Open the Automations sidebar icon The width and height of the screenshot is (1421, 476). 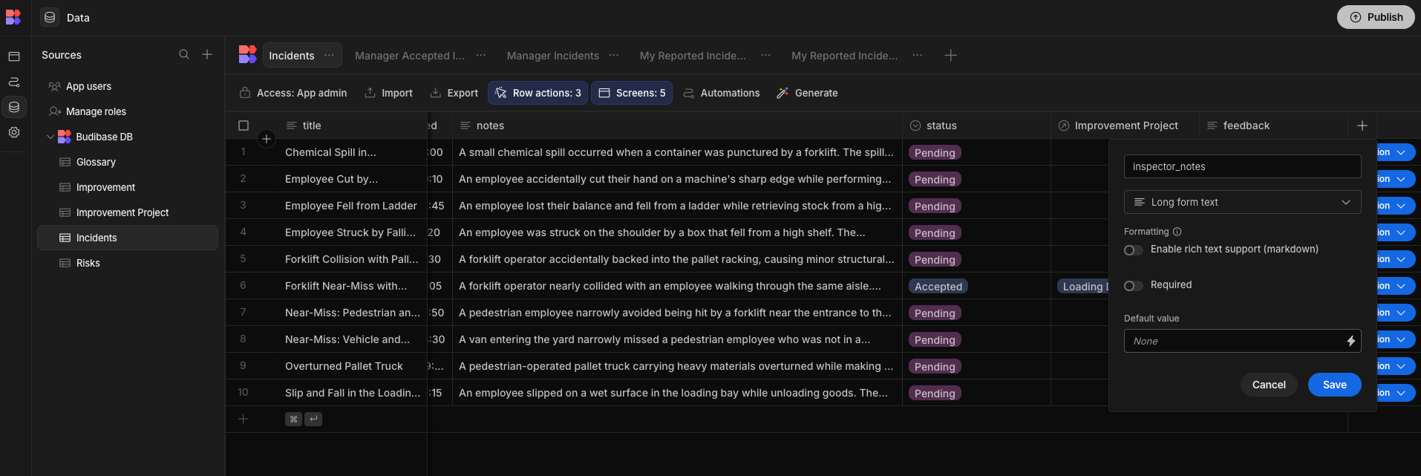pyautogui.click(x=14, y=82)
